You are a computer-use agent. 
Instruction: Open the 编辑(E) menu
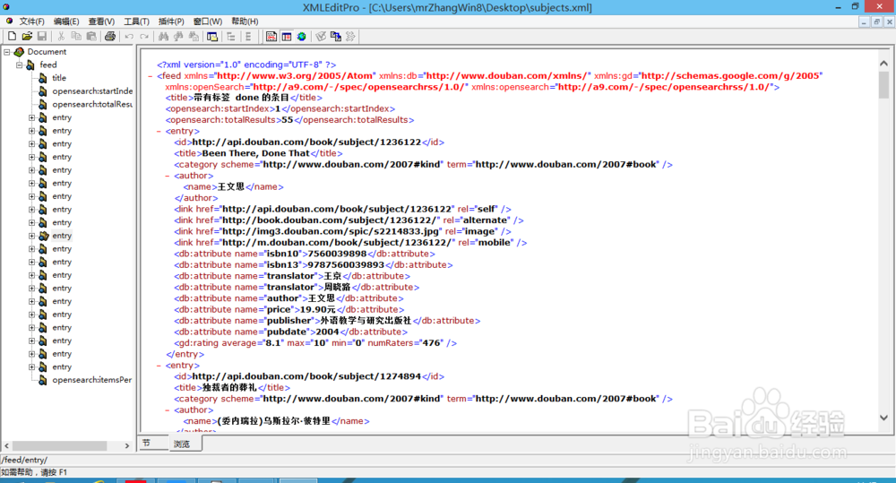click(x=66, y=22)
